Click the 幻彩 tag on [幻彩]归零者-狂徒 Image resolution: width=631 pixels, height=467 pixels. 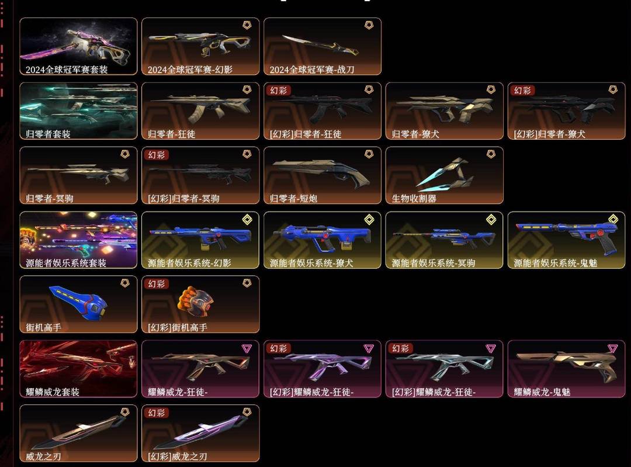pos(278,91)
